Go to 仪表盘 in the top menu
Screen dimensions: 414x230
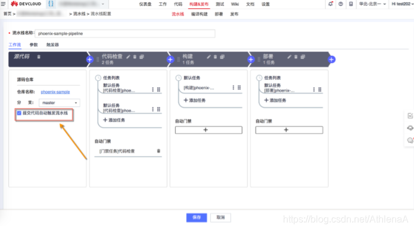tap(145, 4)
